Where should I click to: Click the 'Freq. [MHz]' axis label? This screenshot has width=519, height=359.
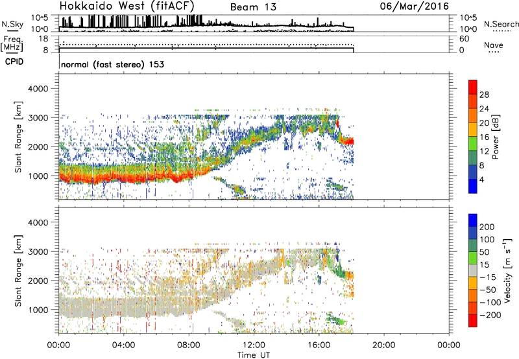coord(12,43)
